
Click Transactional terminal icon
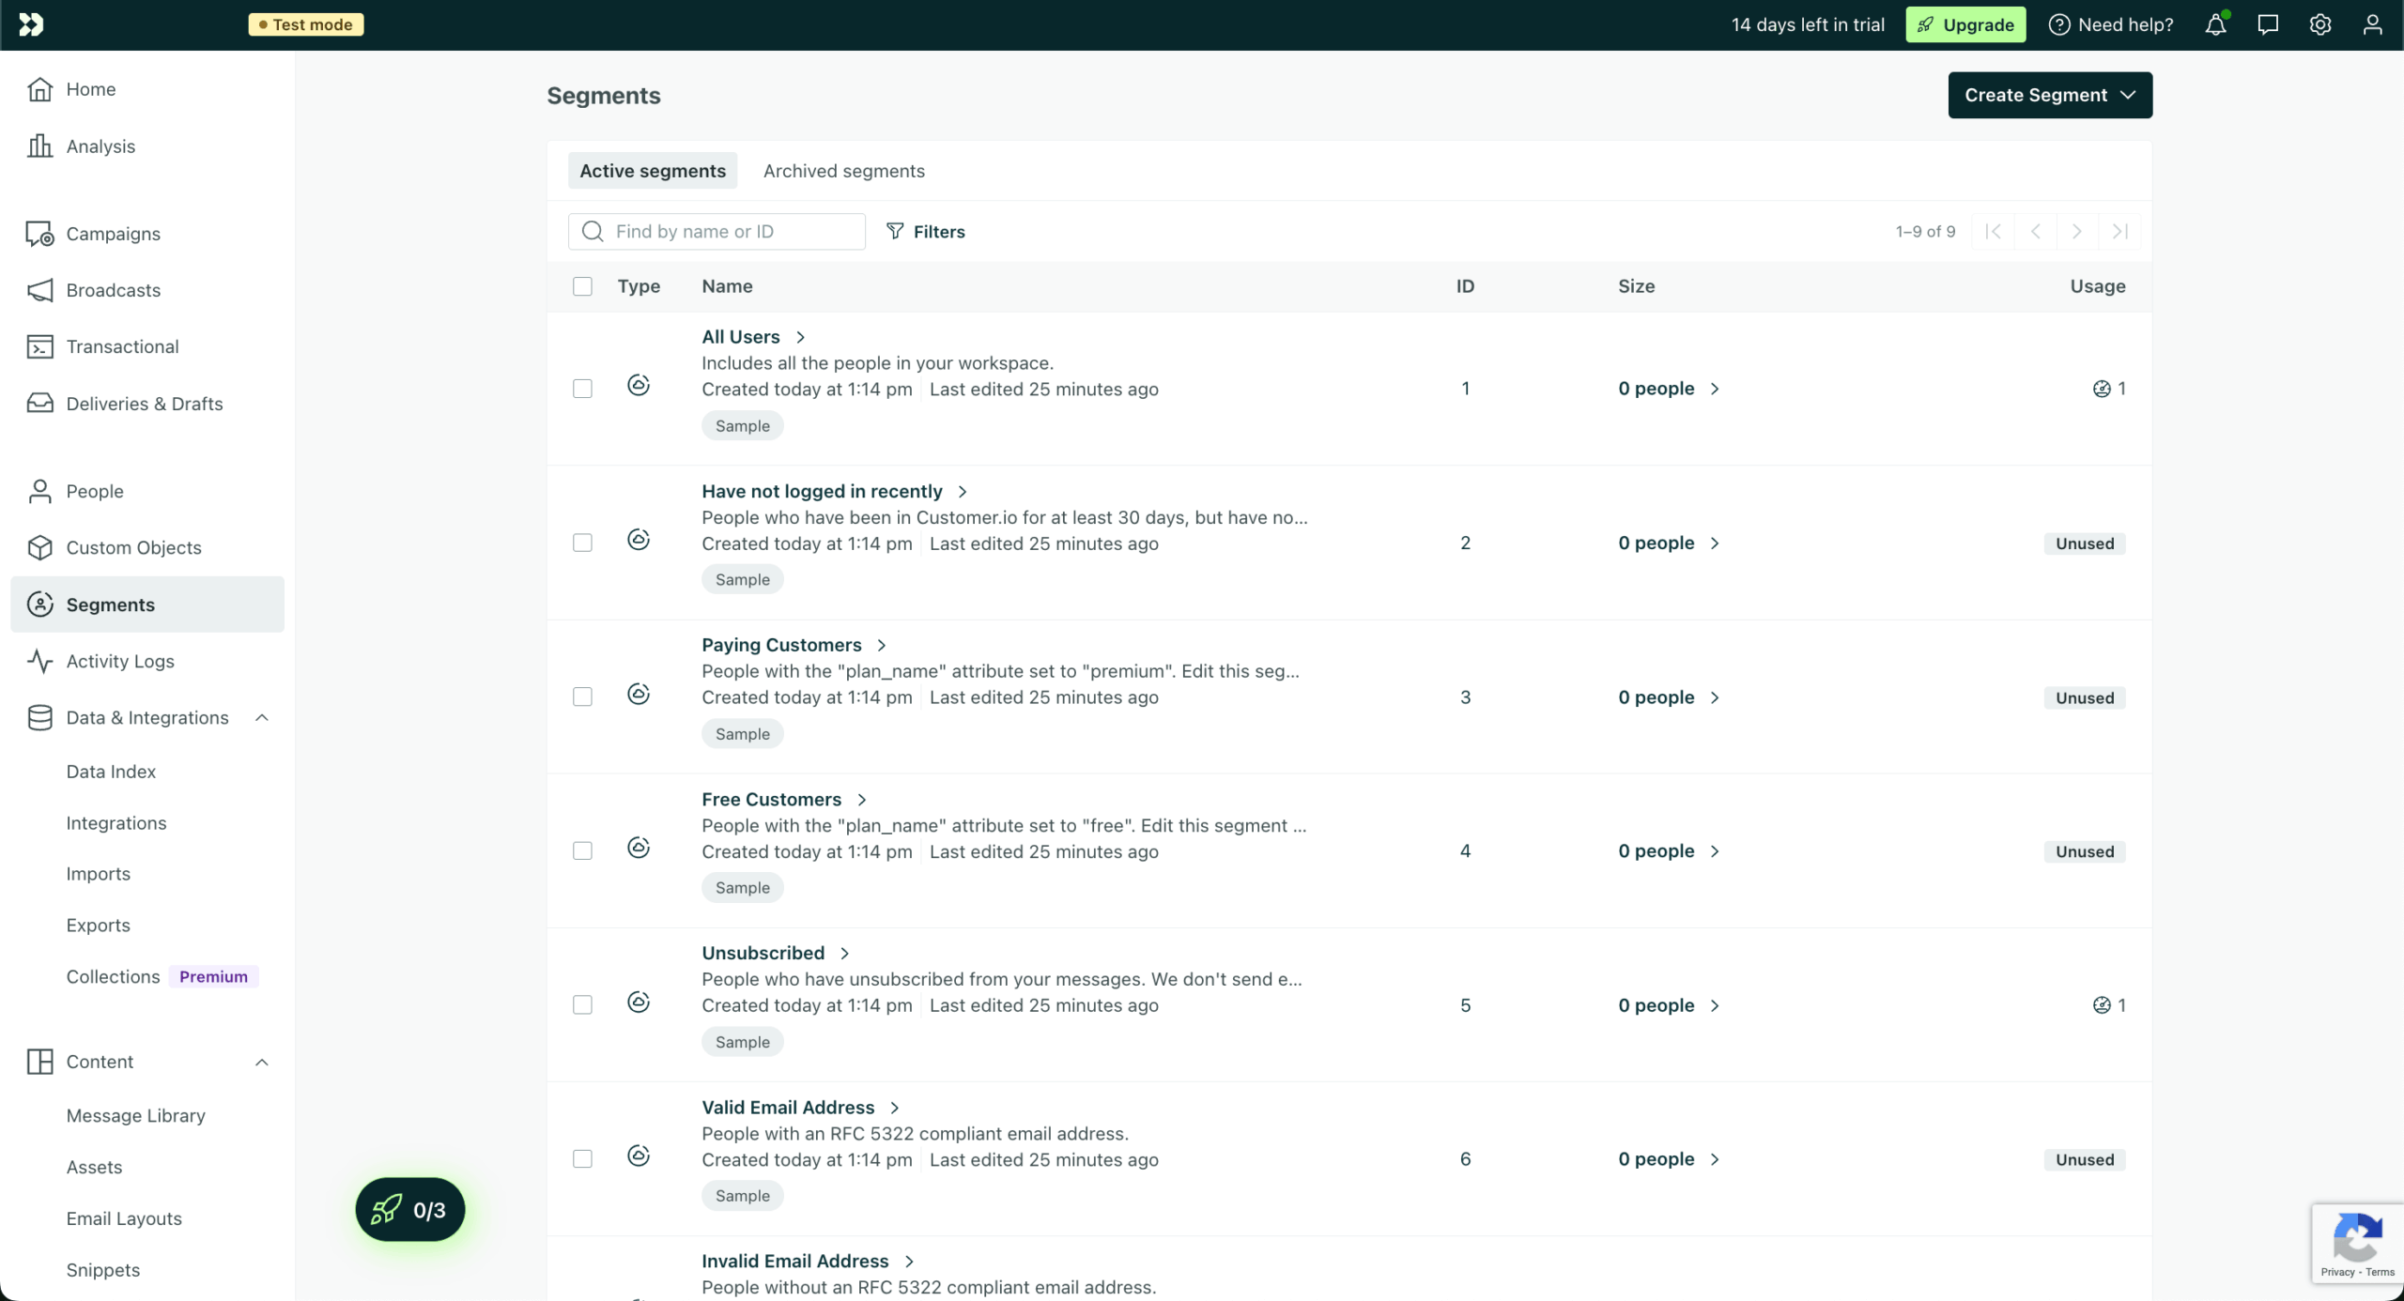click(x=39, y=346)
